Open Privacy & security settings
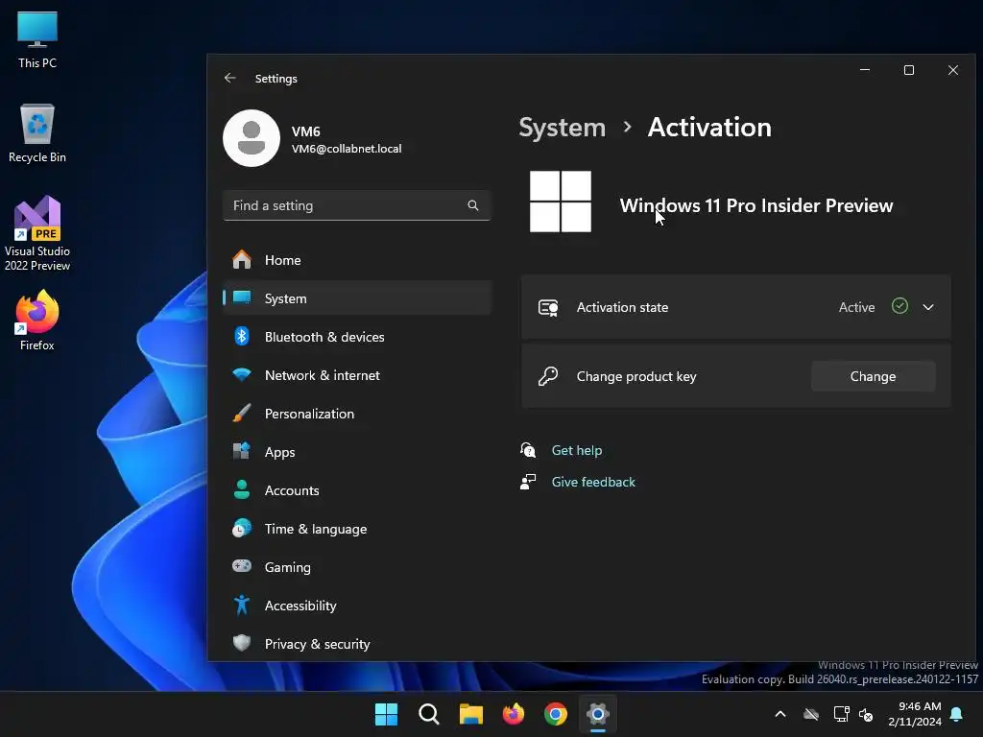Screen dimensions: 983x737 tap(357, 644)
